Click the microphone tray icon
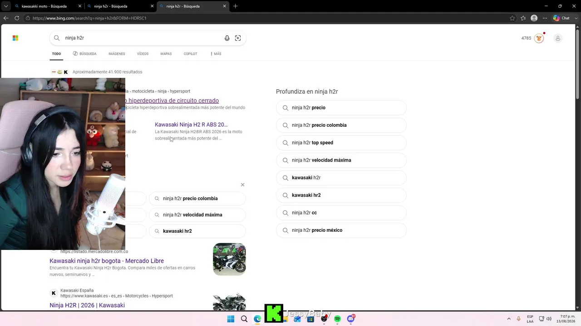The width and height of the screenshot is (581, 326). 519,319
